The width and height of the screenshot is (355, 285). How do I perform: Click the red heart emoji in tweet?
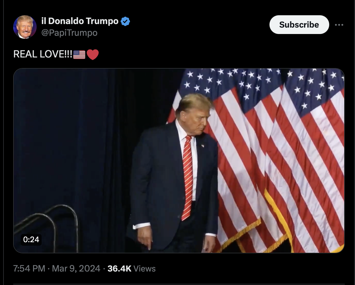pos(93,55)
